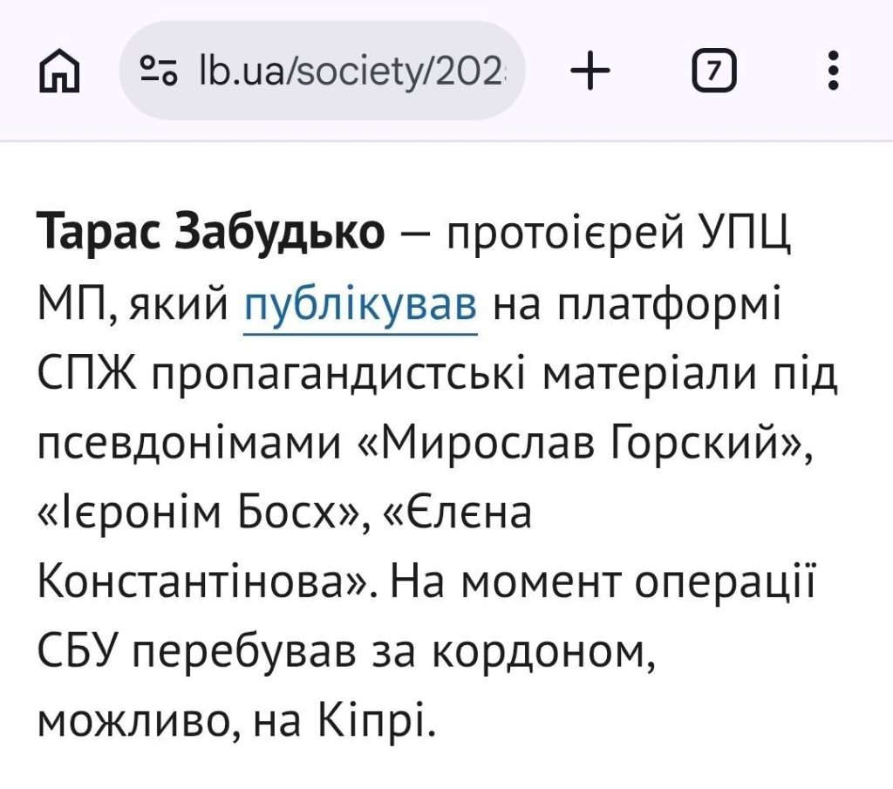This screenshot has width=893, height=789.
Task: Follow the «публікував» hyperlink
Action: 361,308
